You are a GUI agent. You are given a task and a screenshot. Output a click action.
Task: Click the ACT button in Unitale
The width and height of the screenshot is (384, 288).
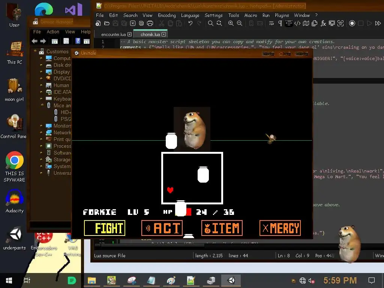[x=162, y=228]
